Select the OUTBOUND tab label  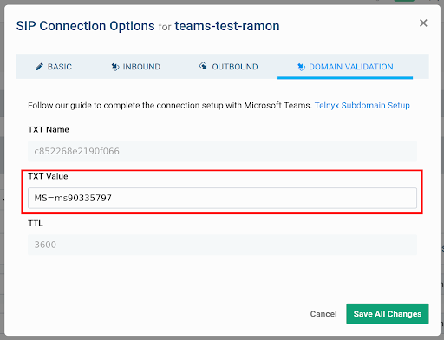(235, 67)
